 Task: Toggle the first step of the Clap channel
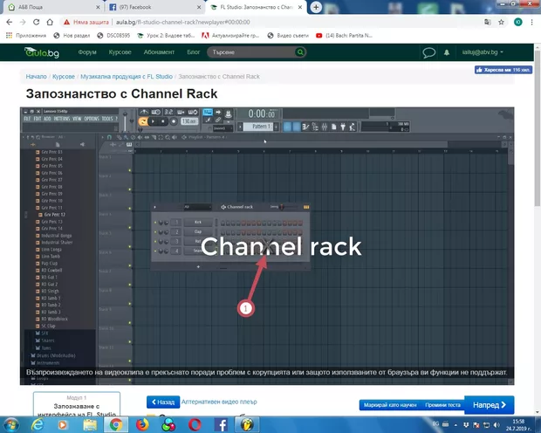point(223,232)
